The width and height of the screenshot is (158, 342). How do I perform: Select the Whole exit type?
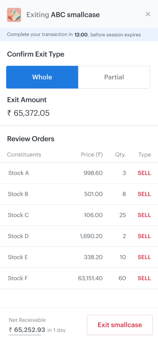coord(42,77)
